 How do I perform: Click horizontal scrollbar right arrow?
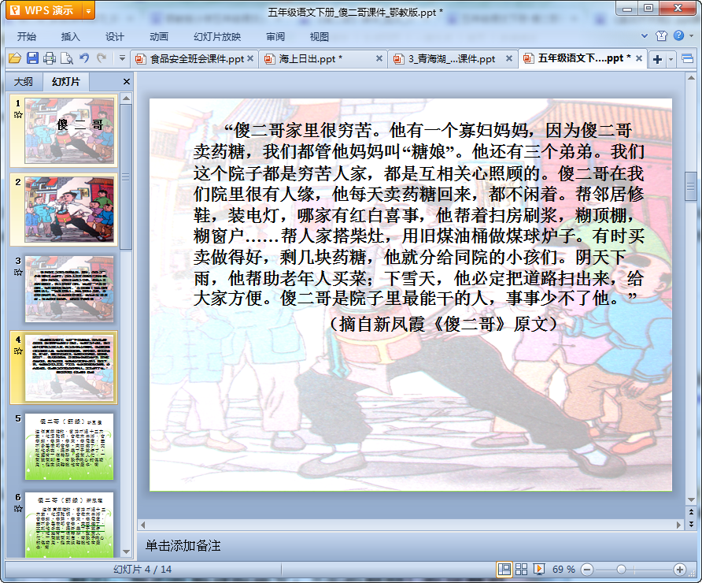pos(678,524)
